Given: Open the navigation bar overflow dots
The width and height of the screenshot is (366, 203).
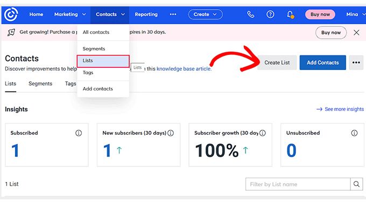Looking at the screenshot, I should click(173, 15).
